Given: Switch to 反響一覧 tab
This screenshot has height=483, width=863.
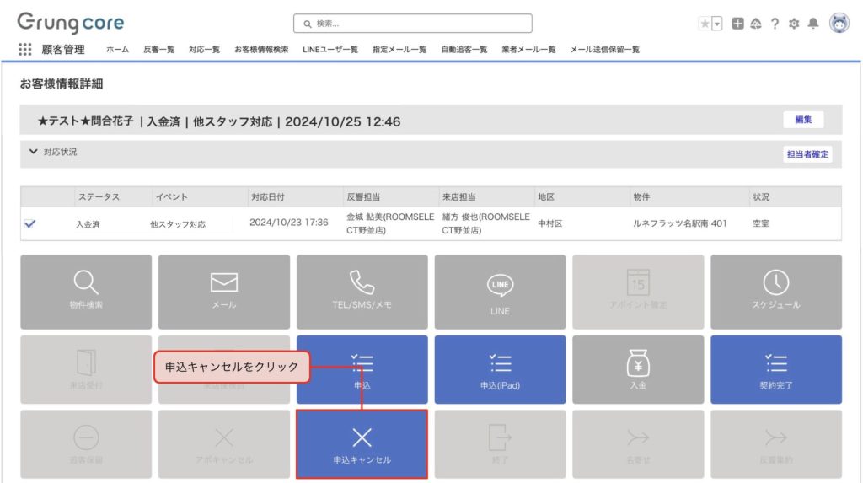Looking at the screenshot, I should coord(158,50).
